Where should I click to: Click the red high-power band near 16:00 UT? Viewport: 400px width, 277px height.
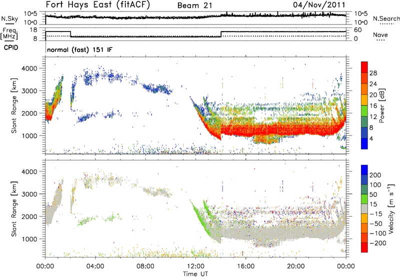(245, 130)
